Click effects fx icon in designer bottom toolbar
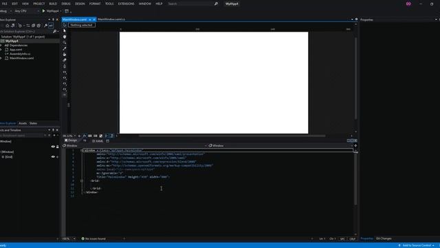Screen dimensions: 440x248 (84, 136)
